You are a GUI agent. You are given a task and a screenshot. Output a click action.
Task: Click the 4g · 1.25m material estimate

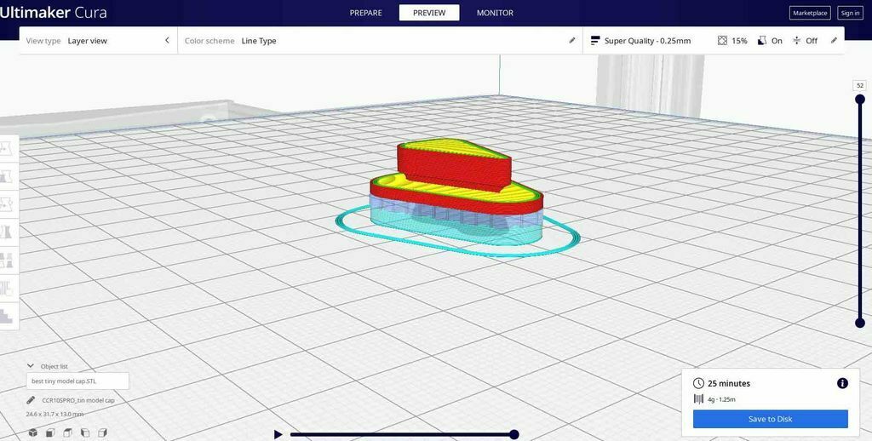coord(722,398)
